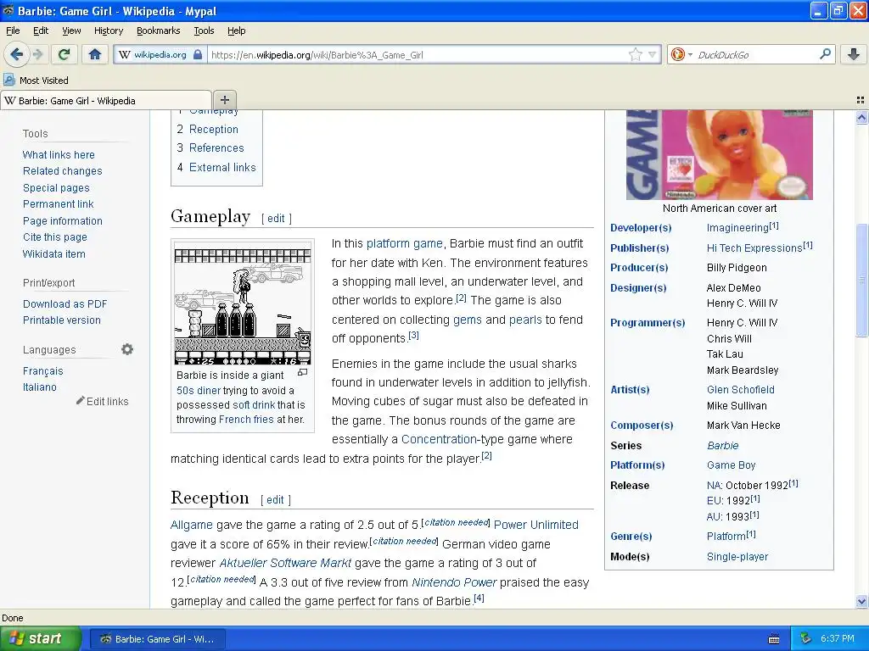The height and width of the screenshot is (651, 869).
Task: Open the Single-player mode link
Action: tap(737, 556)
